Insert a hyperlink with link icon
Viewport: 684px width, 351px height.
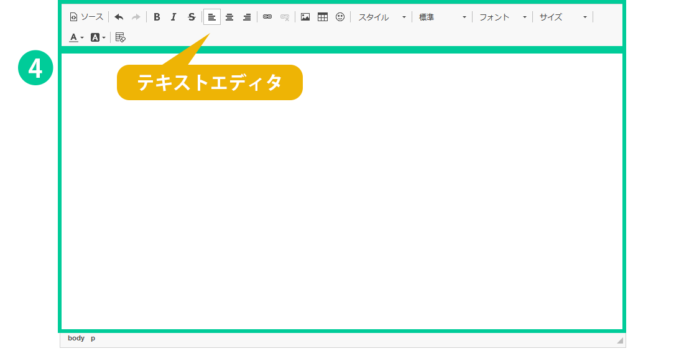point(267,17)
